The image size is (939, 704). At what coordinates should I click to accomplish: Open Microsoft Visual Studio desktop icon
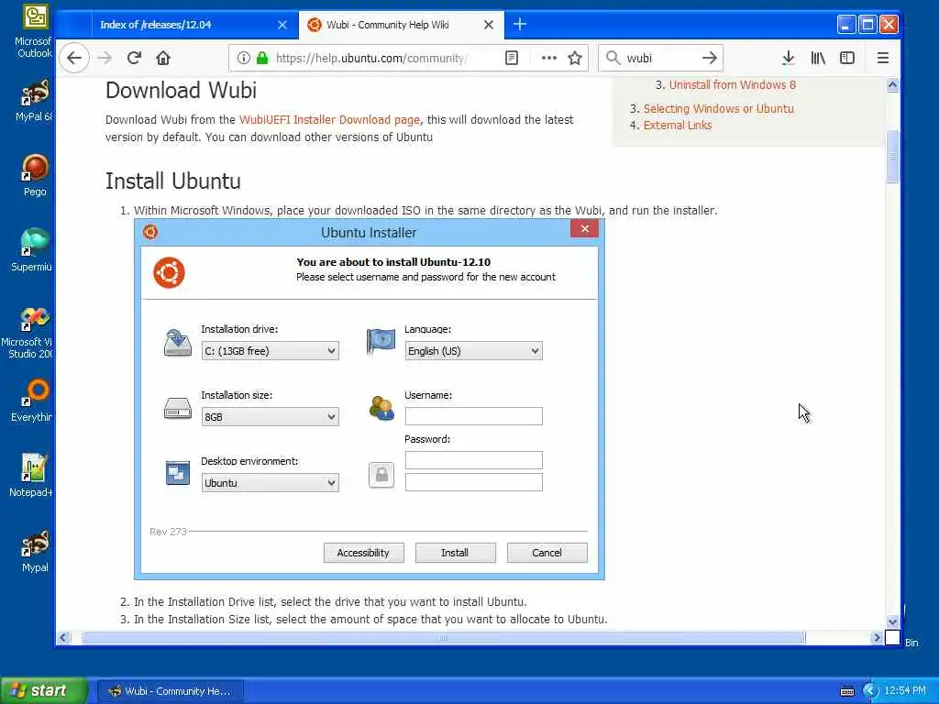28,333
